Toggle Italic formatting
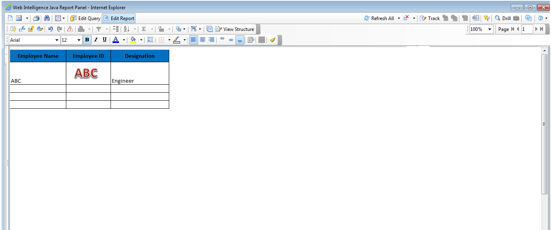Image resolution: width=551 pixels, height=230 pixels. click(96, 40)
